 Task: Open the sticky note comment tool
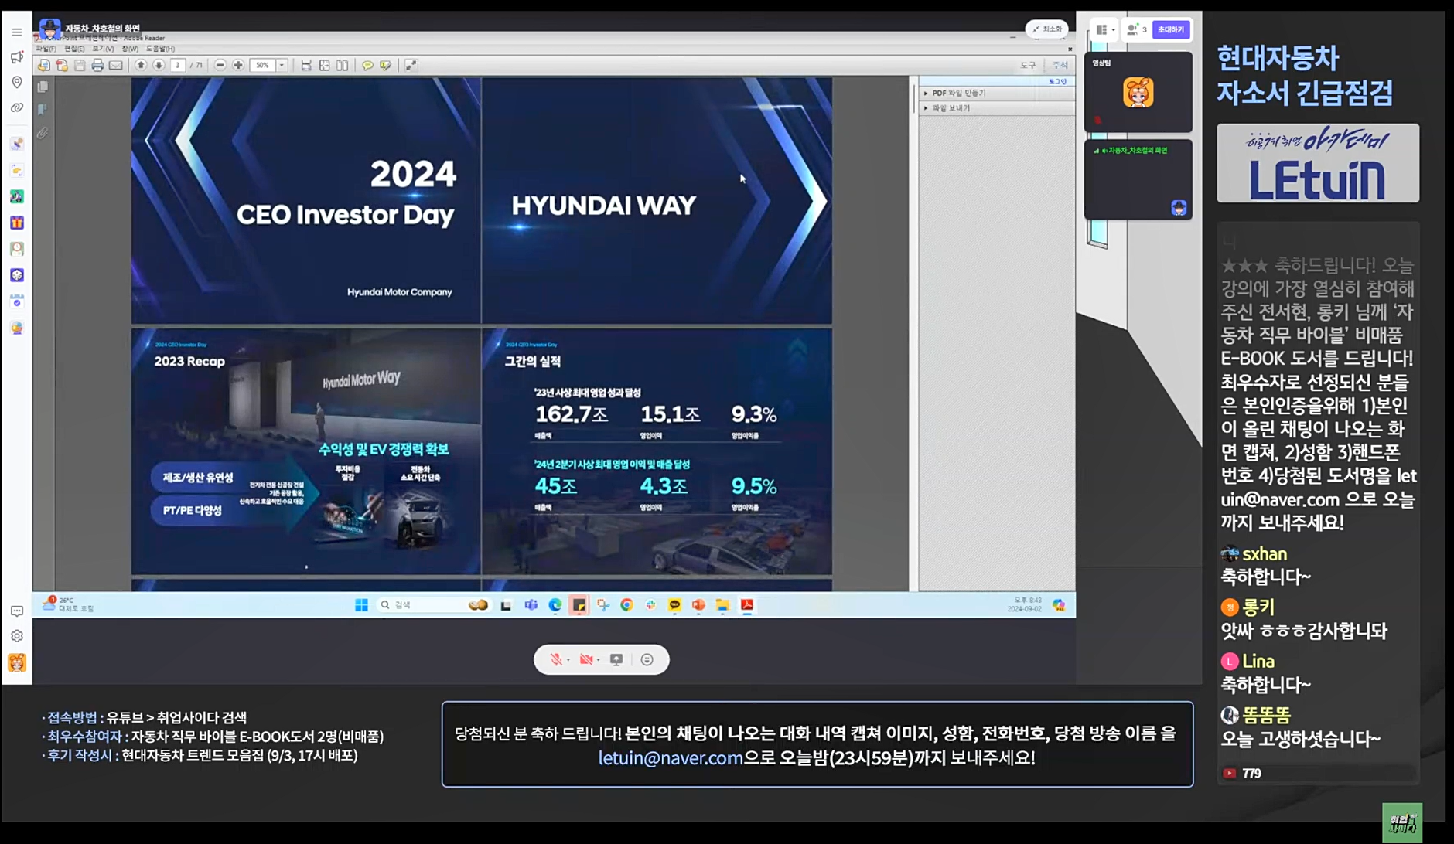[367, 66]
